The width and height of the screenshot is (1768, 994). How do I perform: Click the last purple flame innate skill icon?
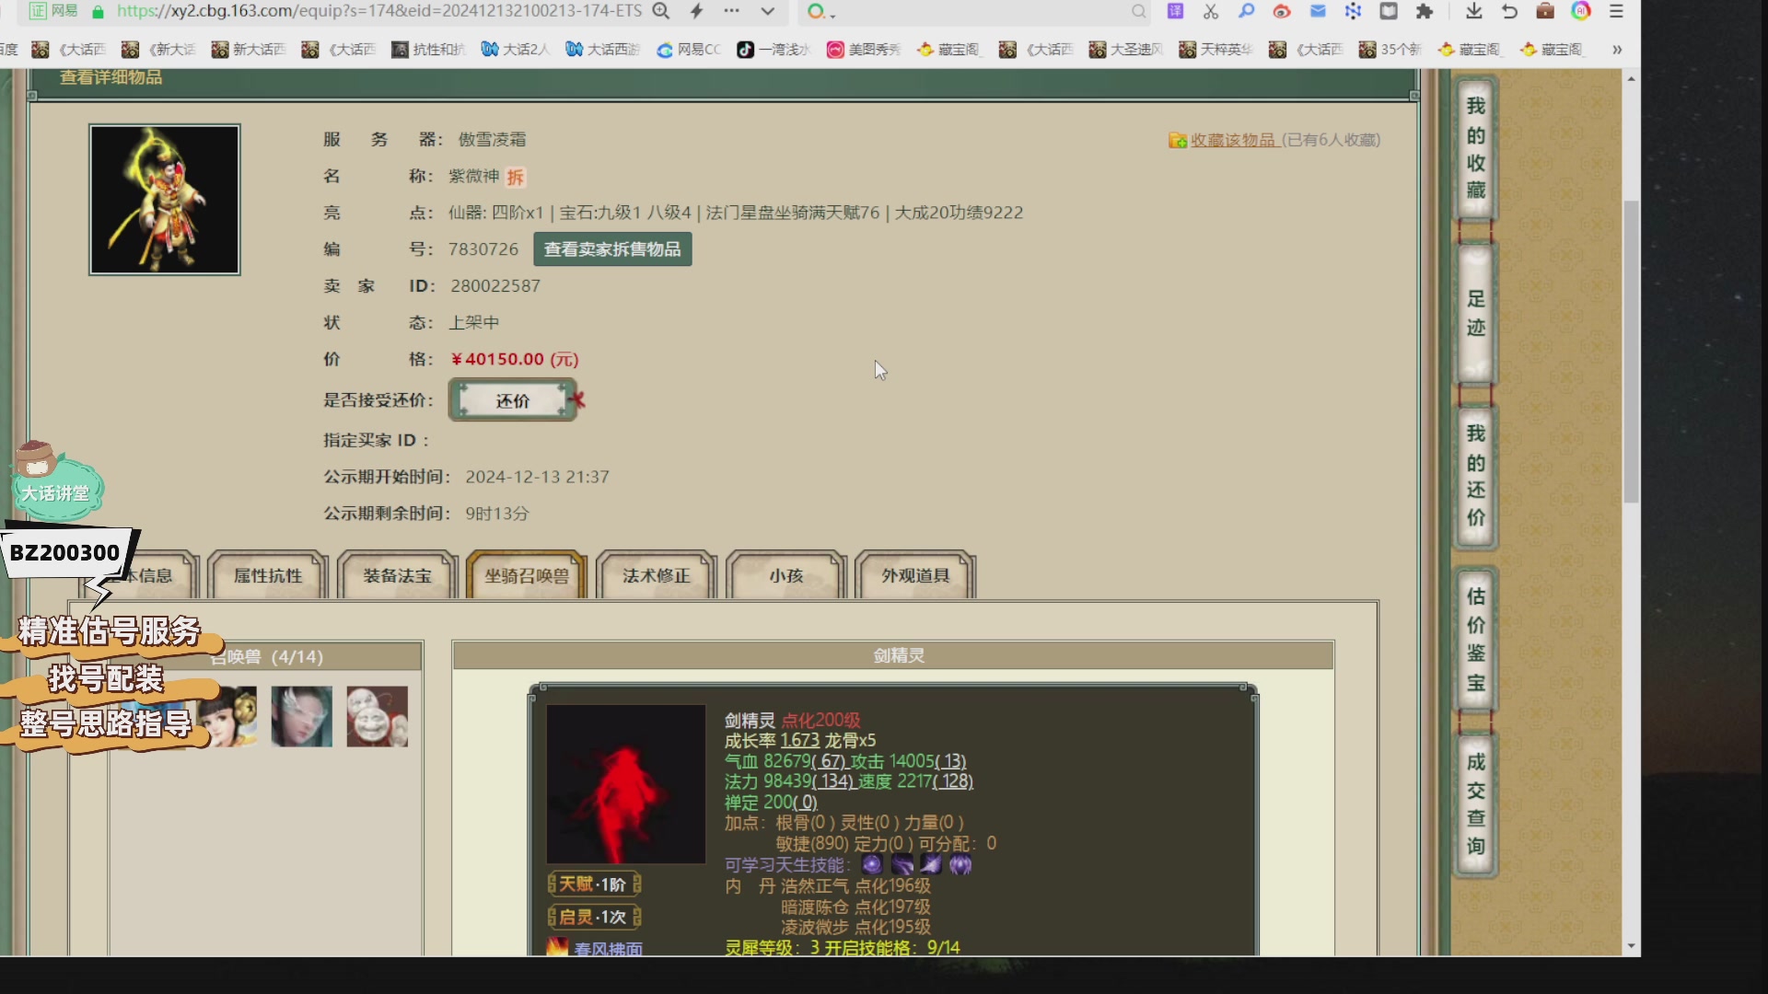960,864
